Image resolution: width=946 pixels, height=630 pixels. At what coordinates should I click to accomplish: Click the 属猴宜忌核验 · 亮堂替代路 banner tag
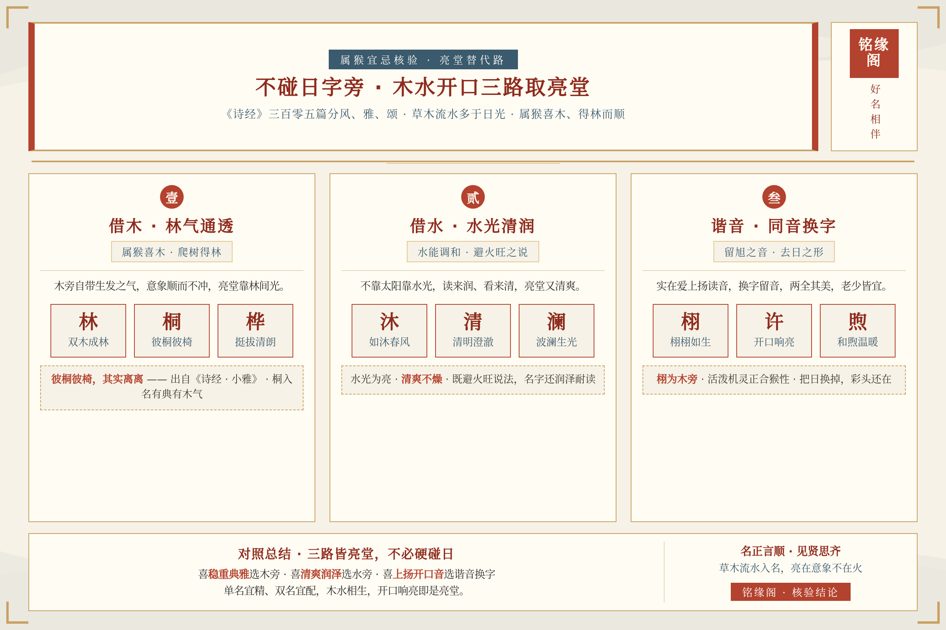coord(423,59)
